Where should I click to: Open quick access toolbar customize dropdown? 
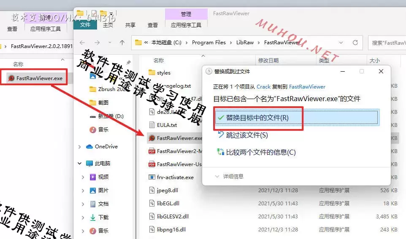(111, 13)
